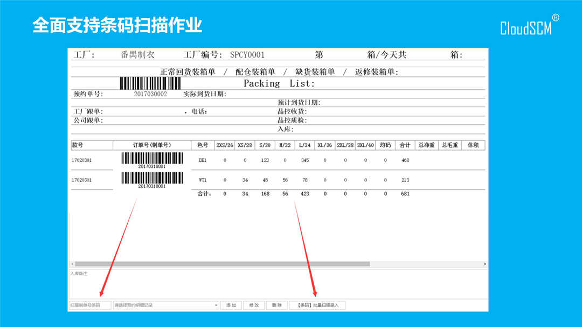
Task: Click the horizontal scrollbar right arrow
Action: click(485, 264)
